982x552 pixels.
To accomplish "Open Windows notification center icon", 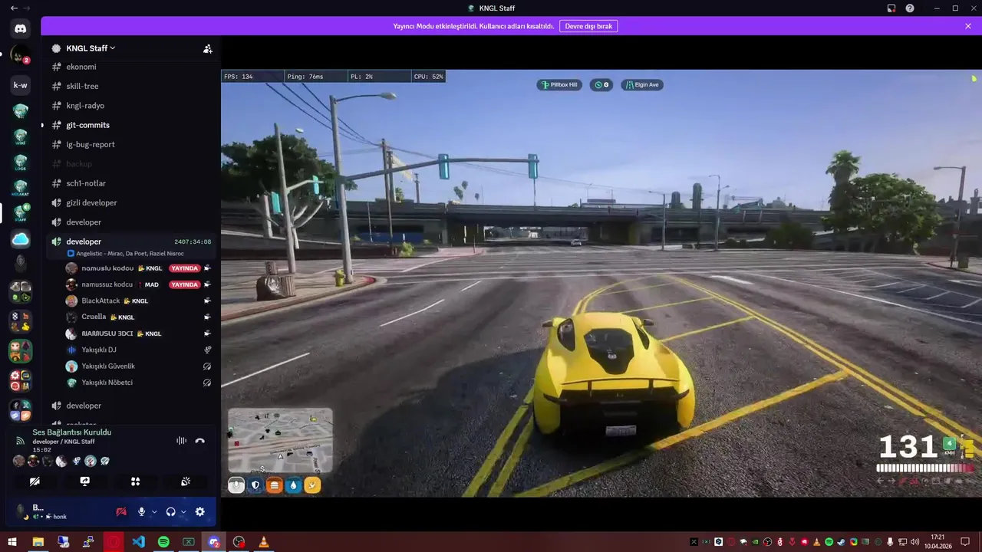I will (965, 542).
